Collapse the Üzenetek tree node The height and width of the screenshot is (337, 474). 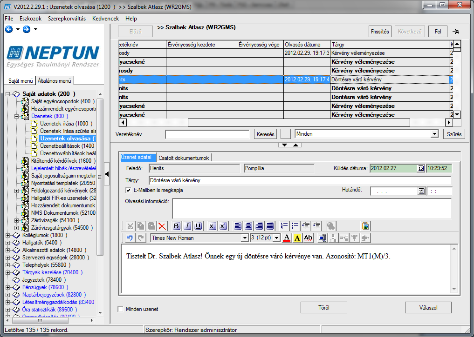[x=17, y=116]
